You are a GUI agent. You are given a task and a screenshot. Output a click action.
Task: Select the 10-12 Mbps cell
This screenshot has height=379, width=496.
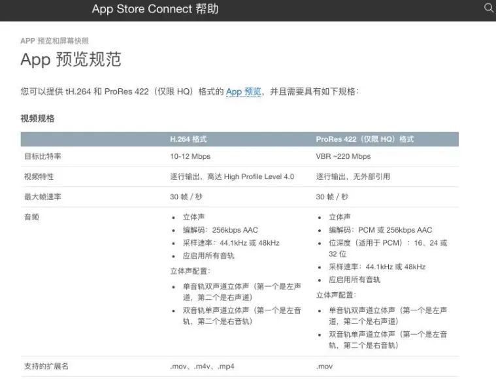click(190, 156)
